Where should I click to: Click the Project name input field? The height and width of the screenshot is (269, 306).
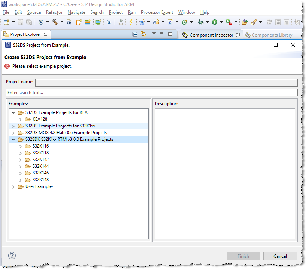(166, 83)
